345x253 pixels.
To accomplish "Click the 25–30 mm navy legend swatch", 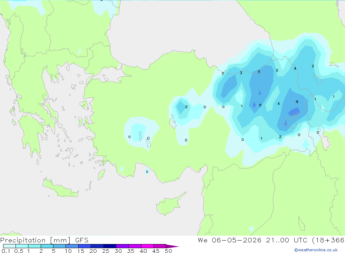I will (x=110, y=246).
